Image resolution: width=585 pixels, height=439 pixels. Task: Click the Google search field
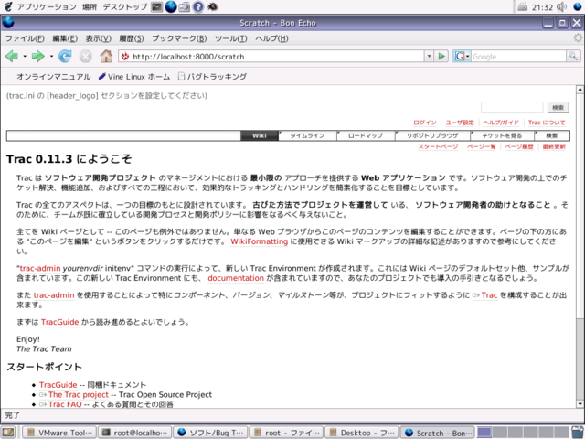[519, 57]
